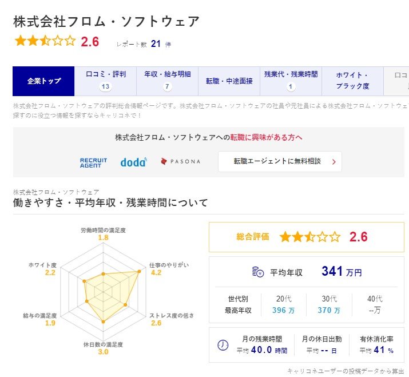Image resolution: width=409 pixels, height=377 pixels.
Task: Click the Pasona logo
Action: pos(181,162)
